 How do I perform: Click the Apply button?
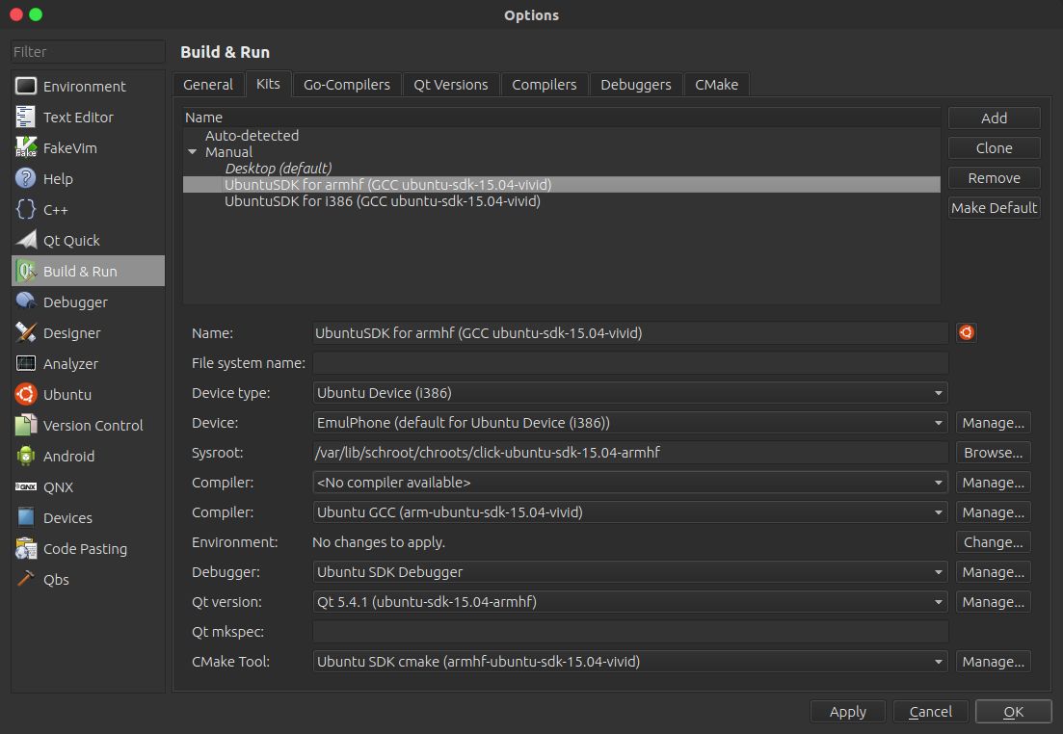coord(847,712)
